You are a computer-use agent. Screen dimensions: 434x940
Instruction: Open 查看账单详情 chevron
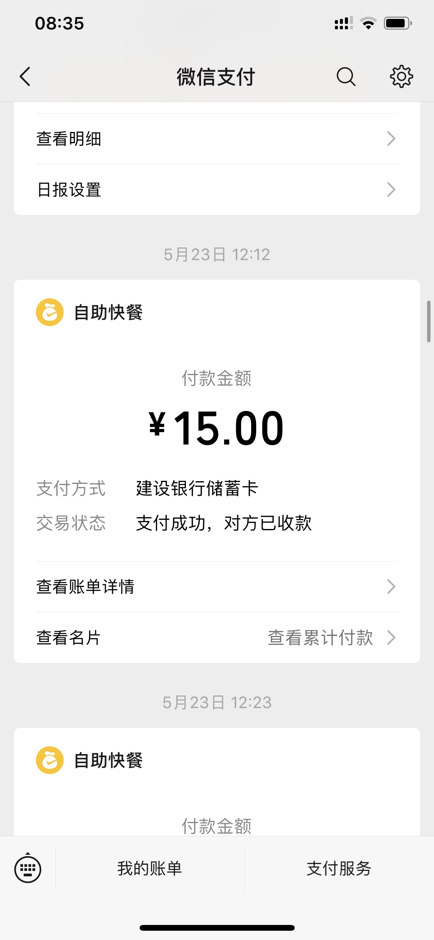pos(391,587)
